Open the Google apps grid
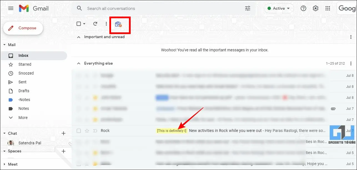Viewport: 357px width, 170px height. point(328,8)
